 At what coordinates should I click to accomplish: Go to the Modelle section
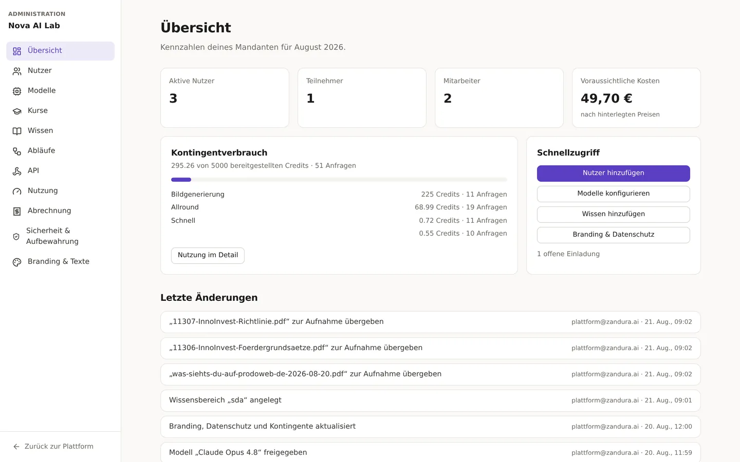pyautogui.click(x=60, y=91)
